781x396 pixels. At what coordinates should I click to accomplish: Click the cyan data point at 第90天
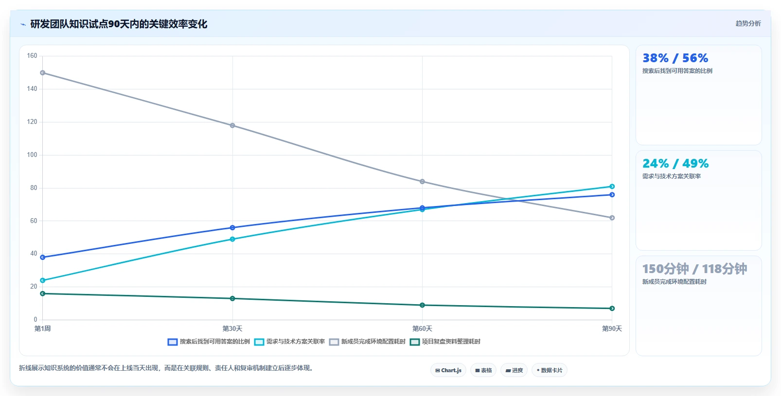[x=612, y=187]
